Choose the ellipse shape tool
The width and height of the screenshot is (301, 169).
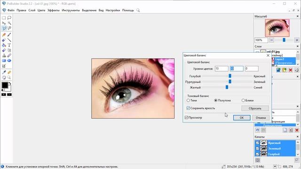point(9,61)
